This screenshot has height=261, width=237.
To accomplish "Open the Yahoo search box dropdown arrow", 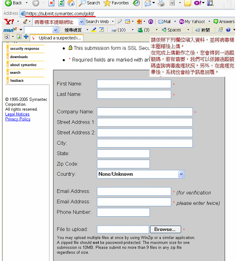I will [81, 22].
